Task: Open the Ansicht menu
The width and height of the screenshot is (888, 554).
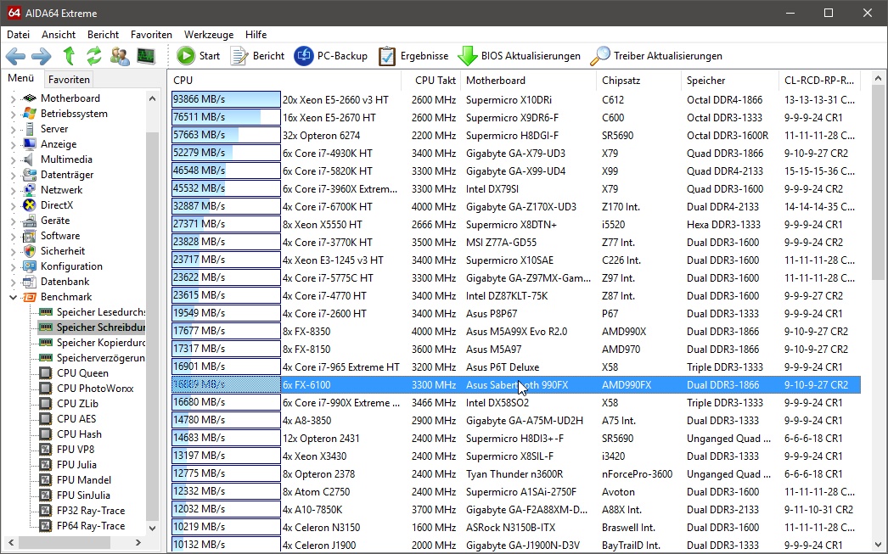Action: 59,35
